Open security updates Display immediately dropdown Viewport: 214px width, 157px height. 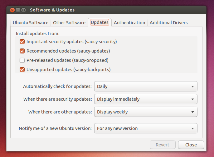(146, 99)
